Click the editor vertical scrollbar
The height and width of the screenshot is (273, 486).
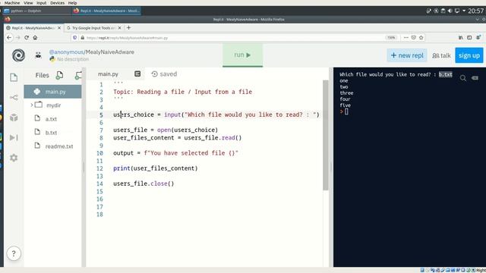326,135
